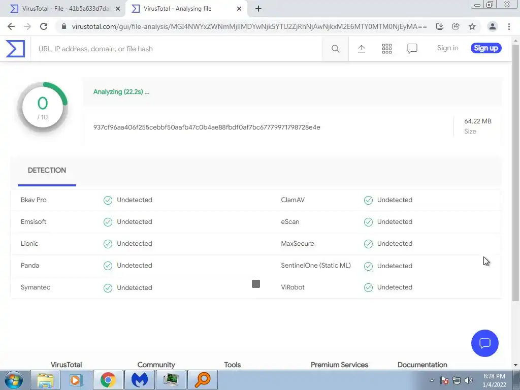Click the Analyzing (22.2s) status text

(121, 92)
